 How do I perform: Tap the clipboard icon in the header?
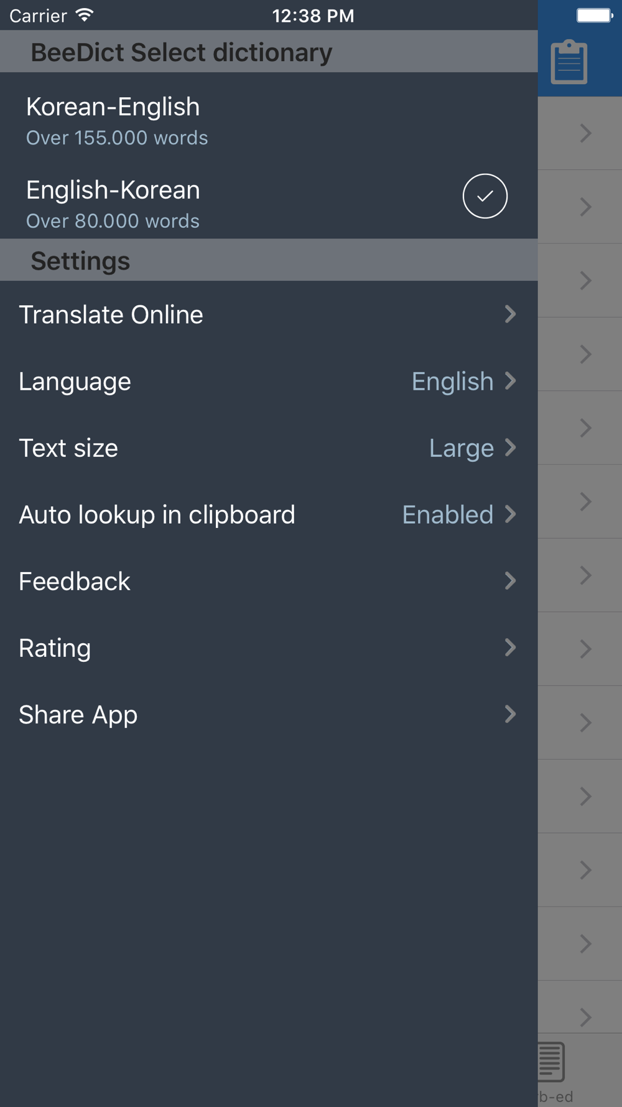(569, 62)
